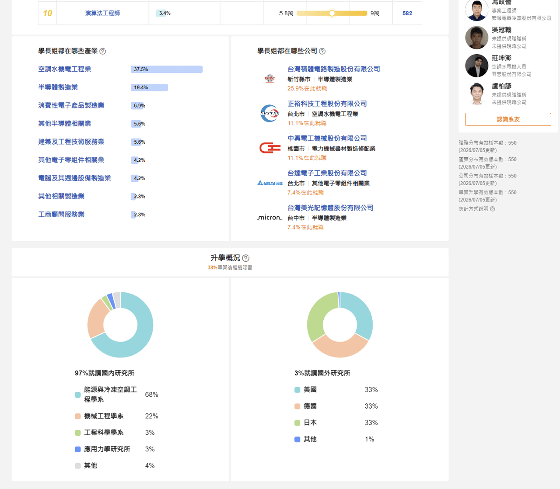Open 其他電子零組件相關業 industry link
This screenshot has width=560, height=489.
click(x=71, y=160)
